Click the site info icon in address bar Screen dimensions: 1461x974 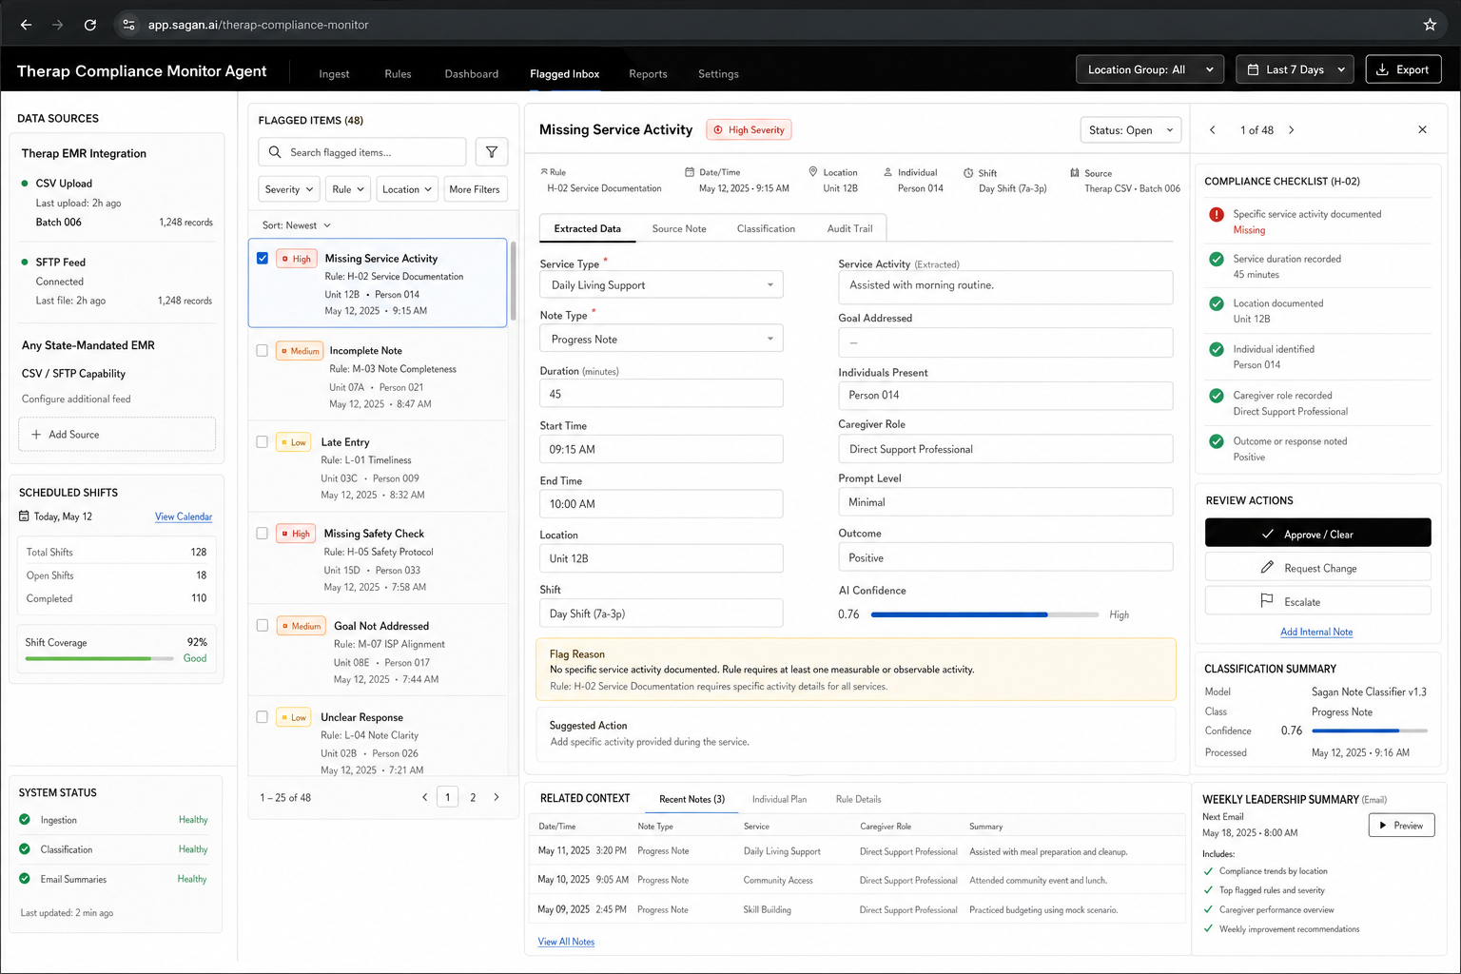(129, 25)
